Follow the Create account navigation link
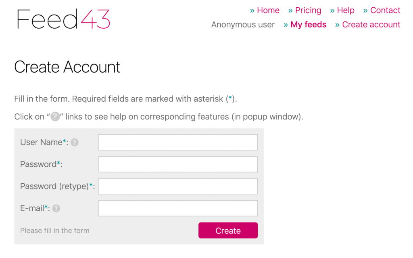The image size is (413, 258). [371, 25]
